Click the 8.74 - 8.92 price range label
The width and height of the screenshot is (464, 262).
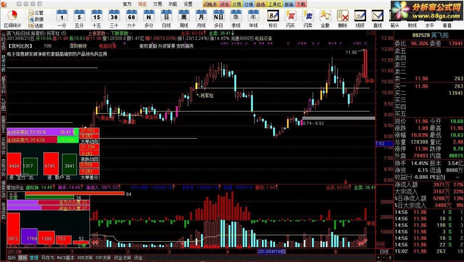point(313,123)
